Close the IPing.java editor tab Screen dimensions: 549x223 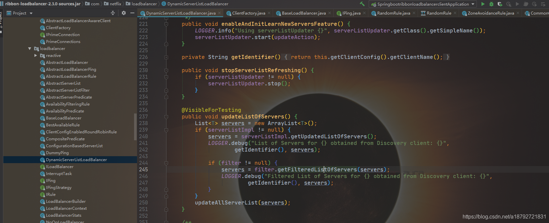point(364,13)
